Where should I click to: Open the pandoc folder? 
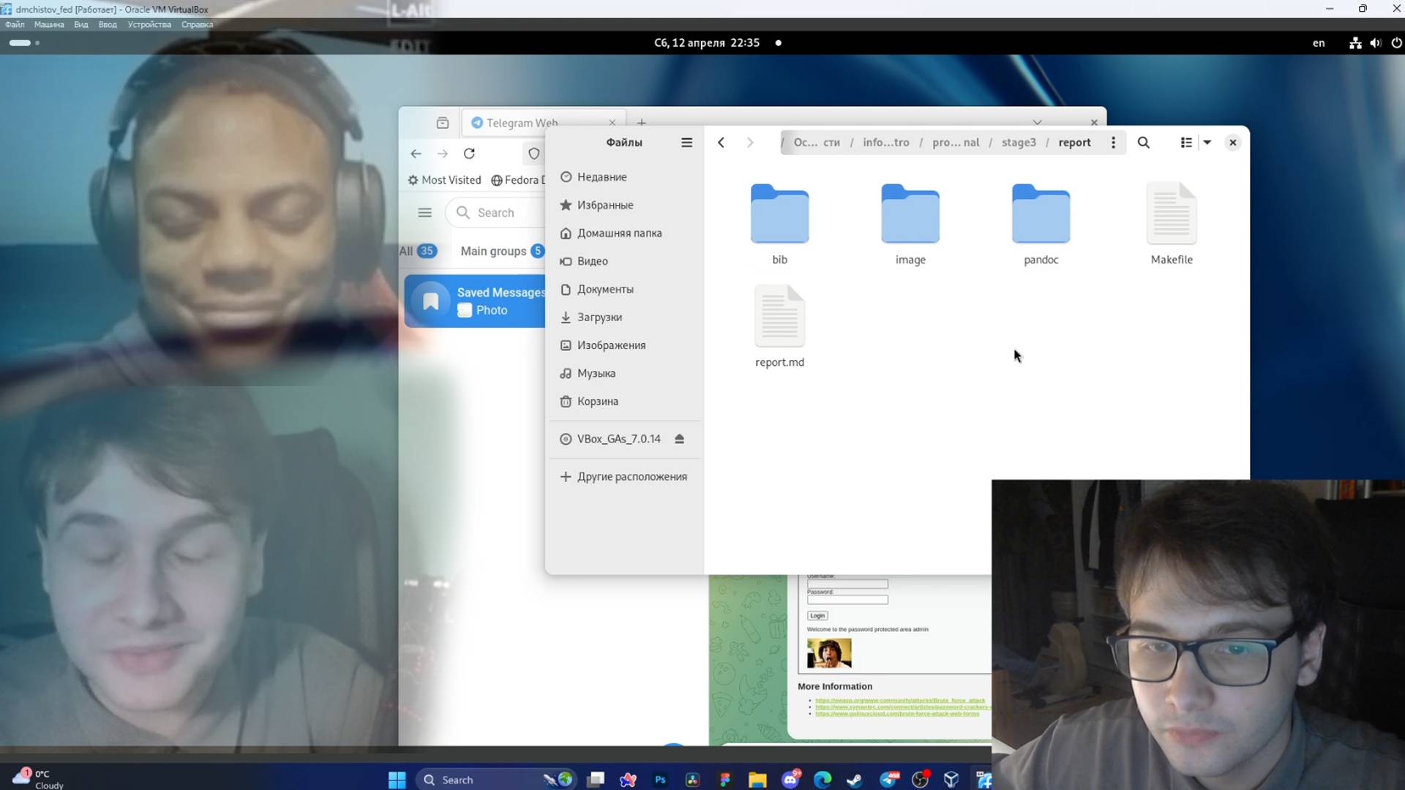point(1041,214)
